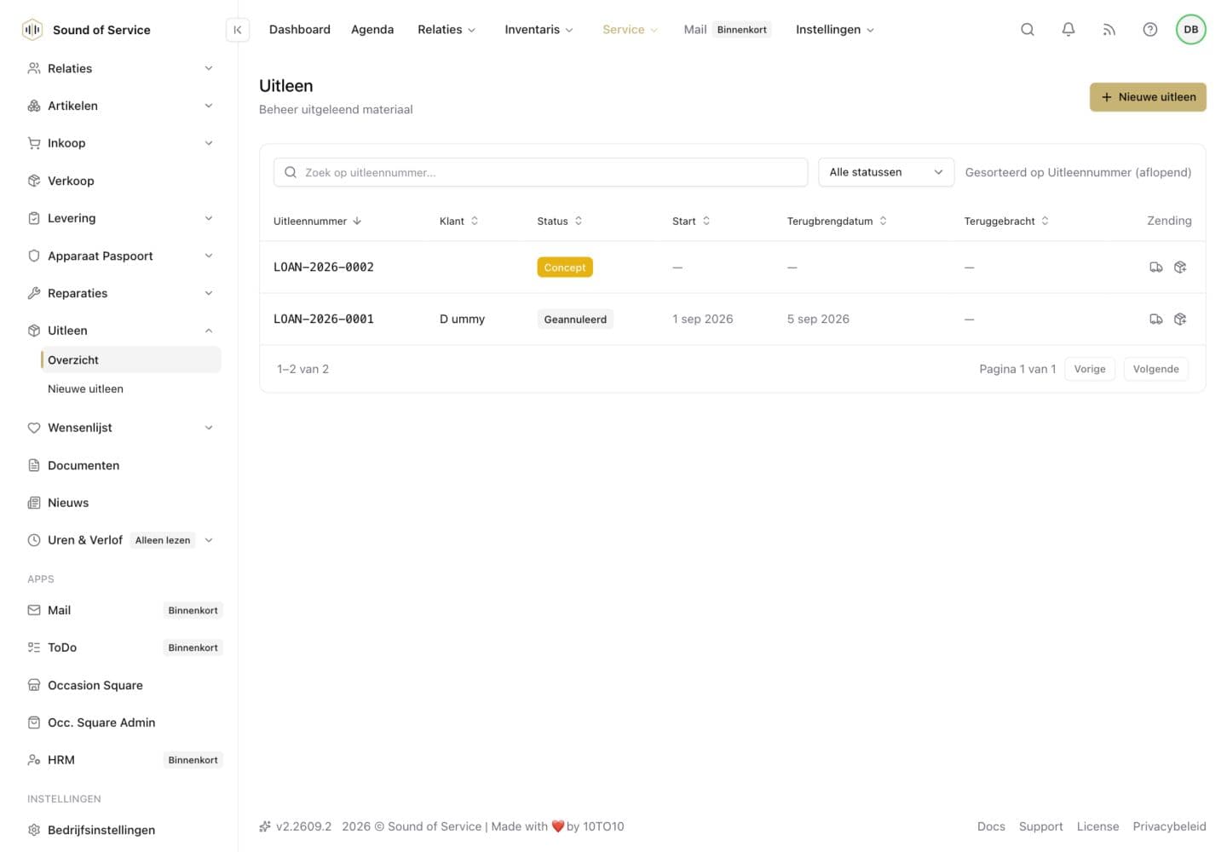
Task: Sort the table by Status column
Action: [560, 222]
